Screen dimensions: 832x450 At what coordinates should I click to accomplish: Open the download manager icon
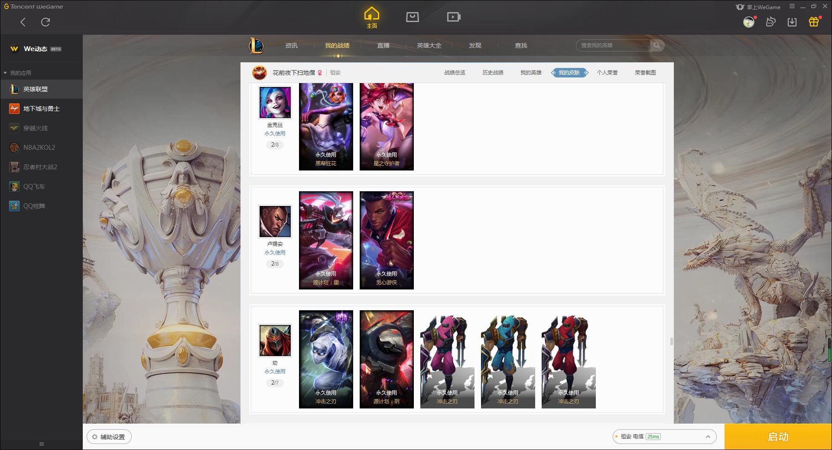pyautogui.click(x=792, y=22)
